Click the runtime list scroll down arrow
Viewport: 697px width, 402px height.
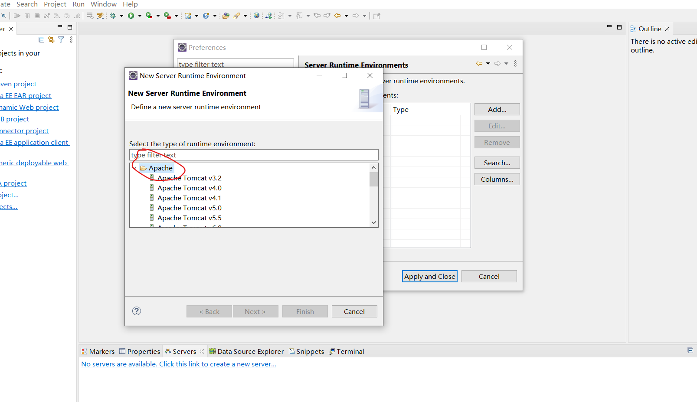(373, 222)
